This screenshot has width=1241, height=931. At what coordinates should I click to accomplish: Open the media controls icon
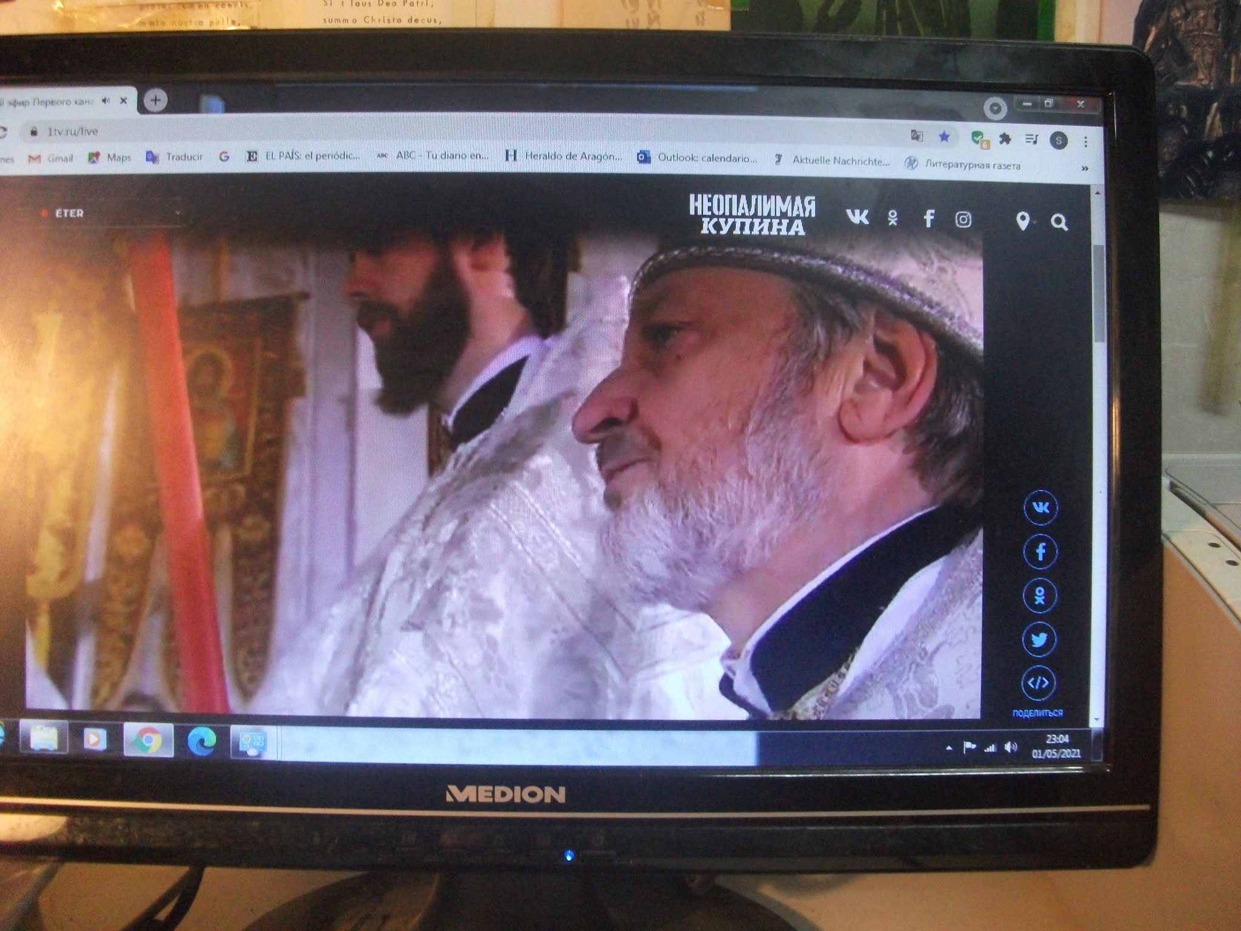[1031, 140]
